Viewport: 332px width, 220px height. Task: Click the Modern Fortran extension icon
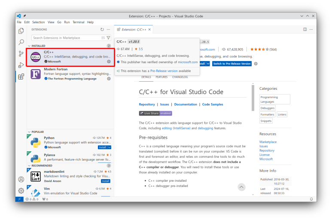36,74
